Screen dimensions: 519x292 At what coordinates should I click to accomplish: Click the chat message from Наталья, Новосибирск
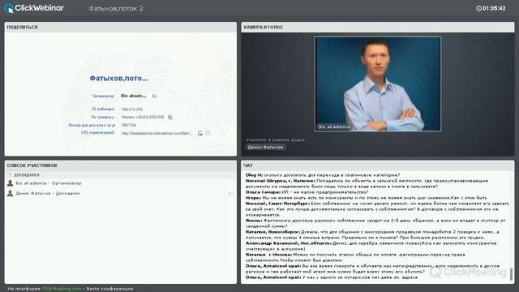372,234
